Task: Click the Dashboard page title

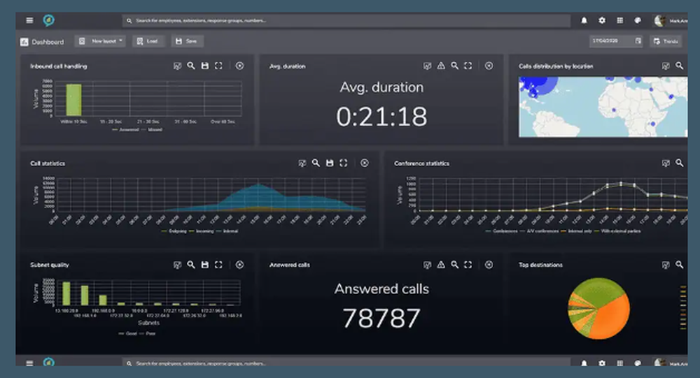Action: point(48,42)
